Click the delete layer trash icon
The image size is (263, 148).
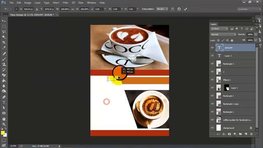251,134
